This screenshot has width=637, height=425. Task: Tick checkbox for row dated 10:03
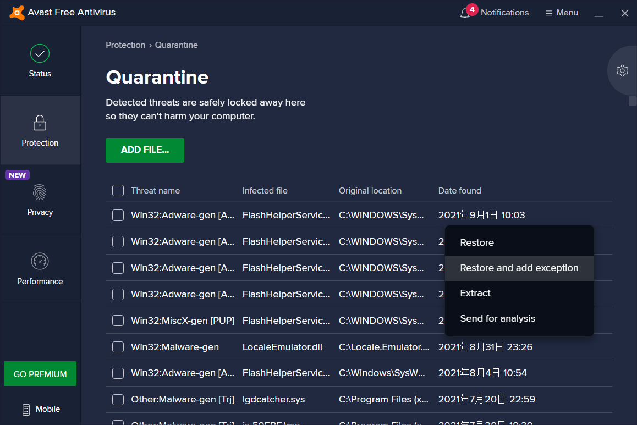click(118, 215)
